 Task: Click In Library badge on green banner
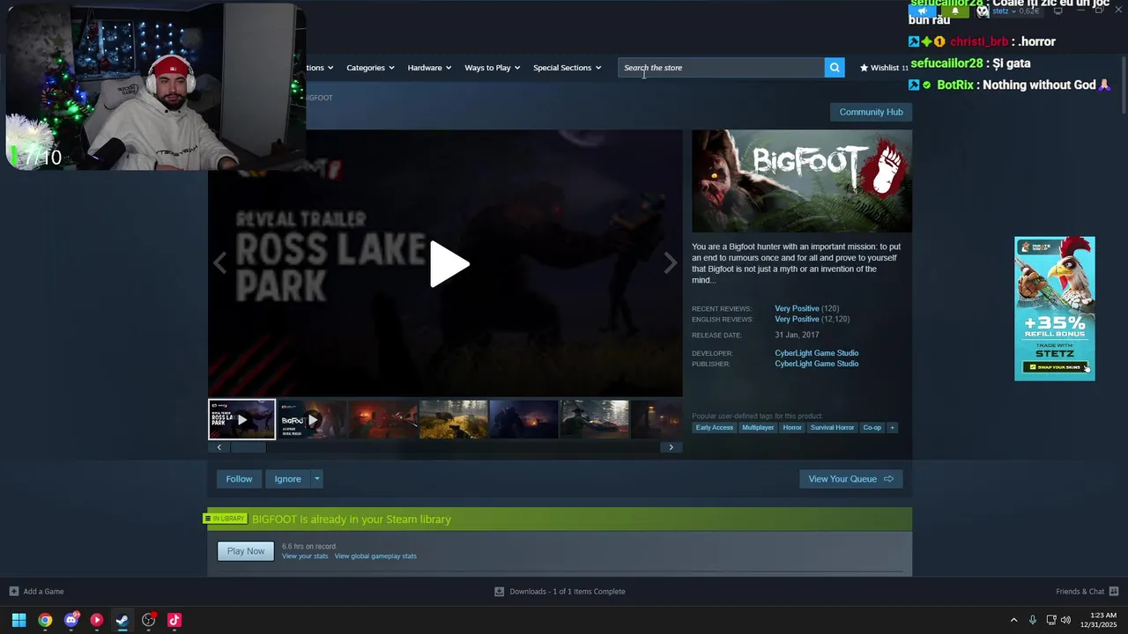[226, 519]
